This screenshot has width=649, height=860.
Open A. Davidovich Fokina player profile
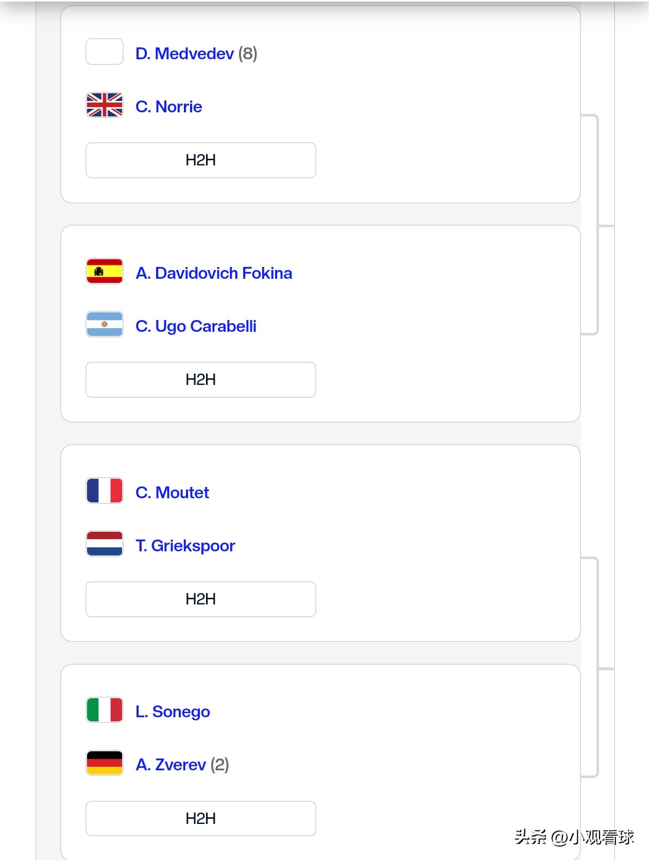[x=213, y=273]
